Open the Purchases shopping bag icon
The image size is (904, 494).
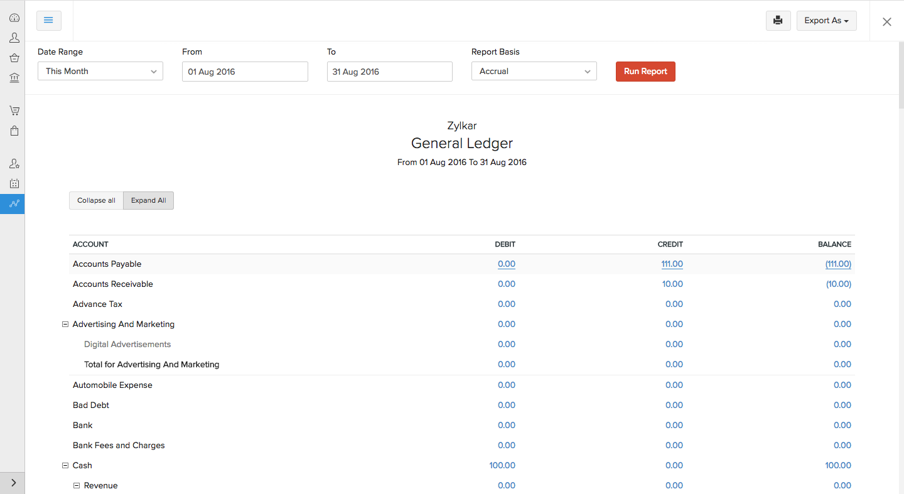tap(14, 131)
